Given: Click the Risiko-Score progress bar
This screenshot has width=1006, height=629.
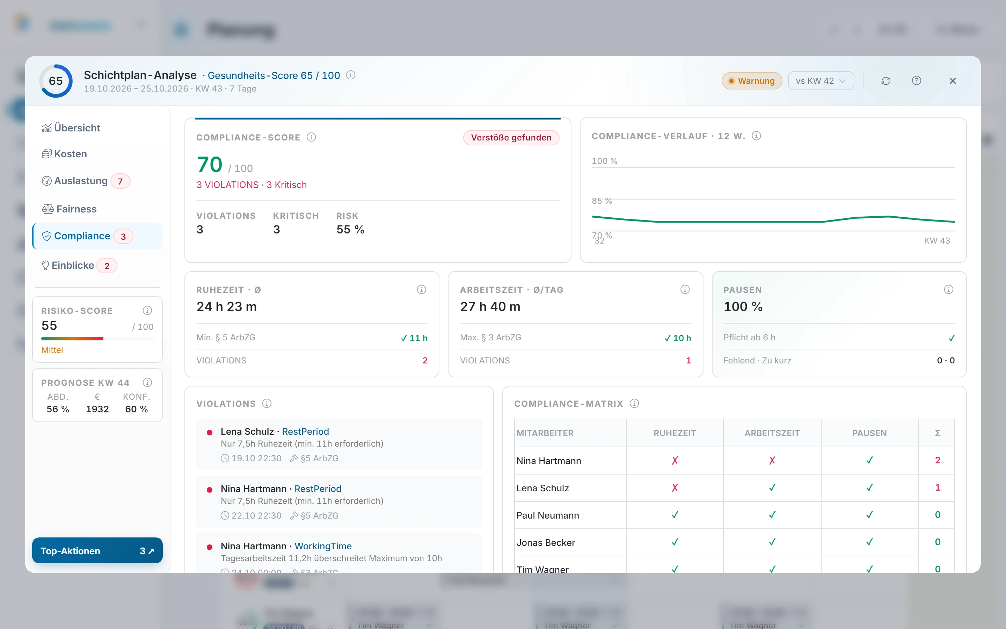Looking at the screenshot, I should click(97, 339).
